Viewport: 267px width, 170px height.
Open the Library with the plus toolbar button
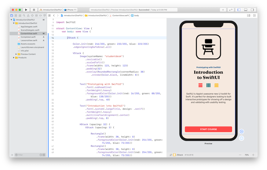click(x=223, y=10)
